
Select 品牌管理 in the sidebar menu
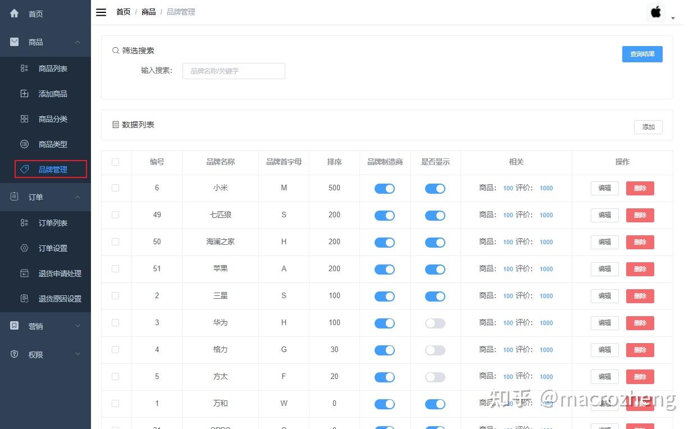click(50, 169)
